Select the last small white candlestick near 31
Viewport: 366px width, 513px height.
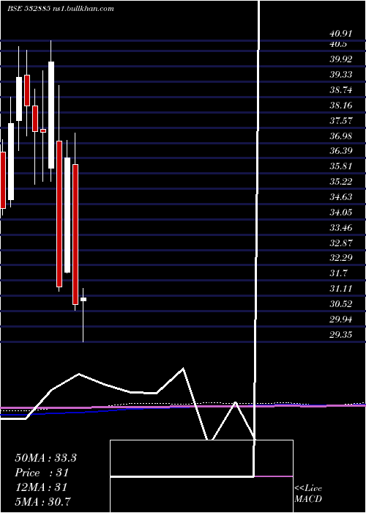[83, 299]
